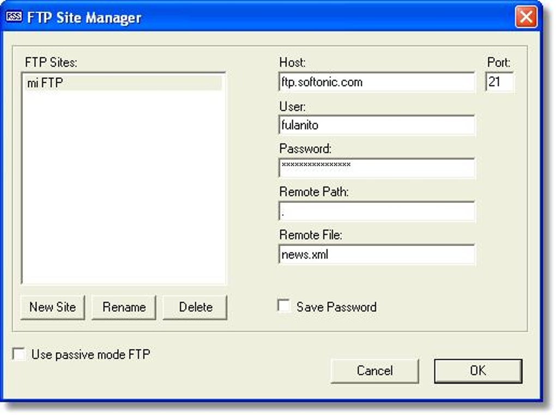Screen dimensions: 556x415
Task: Confirm with the OK button
Action: click(x=478, y=371)
